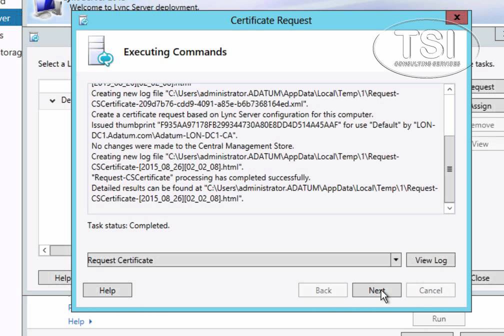Click the 'processing has completed successfully' line
The image size is (504, 336).
pyautogui.click(x=201, y=177)
